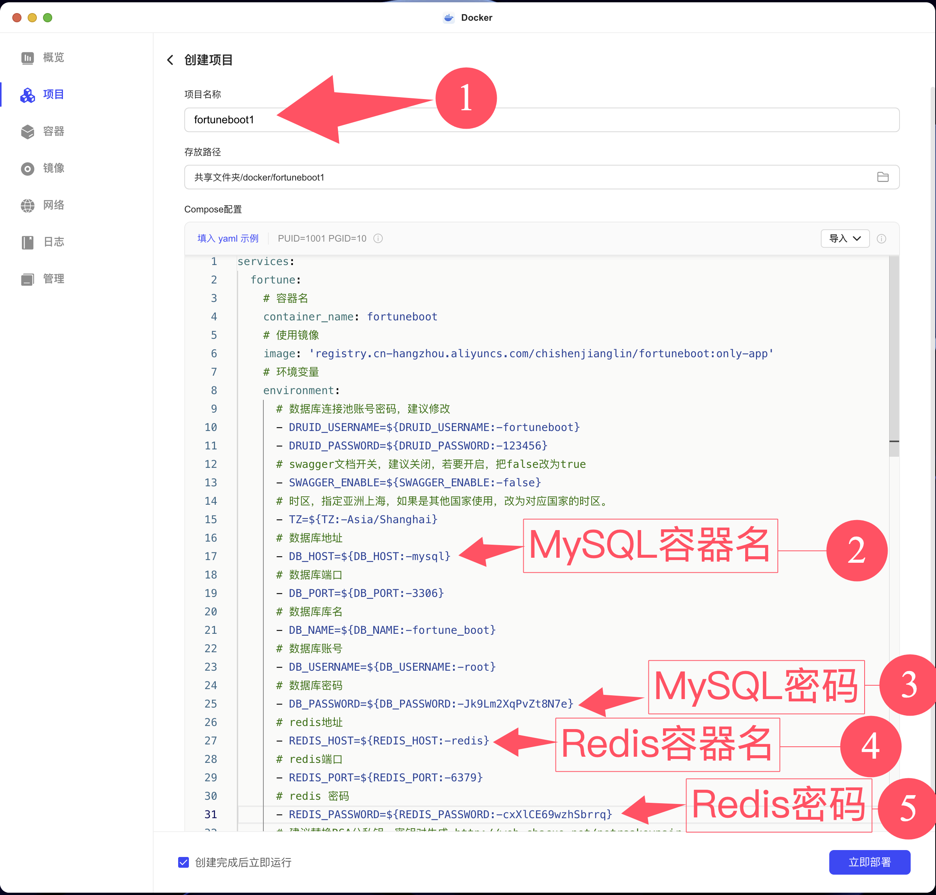Click the Projects (项目) cubes icon
The width and height of the screenshot is (936, 895).
point(28,95)
